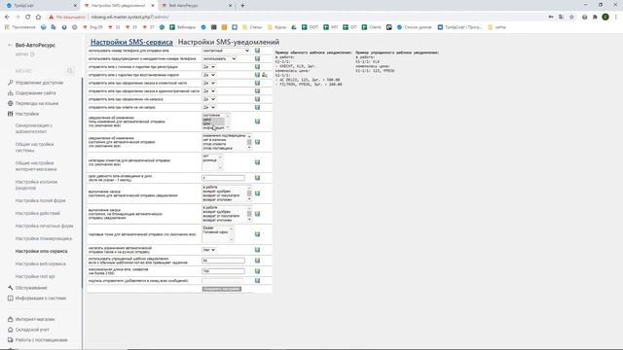The height and width of the screenshot is (350, 623).
Task: Click scrollbar of non-blocking states list
Action: tap(249, 214)
